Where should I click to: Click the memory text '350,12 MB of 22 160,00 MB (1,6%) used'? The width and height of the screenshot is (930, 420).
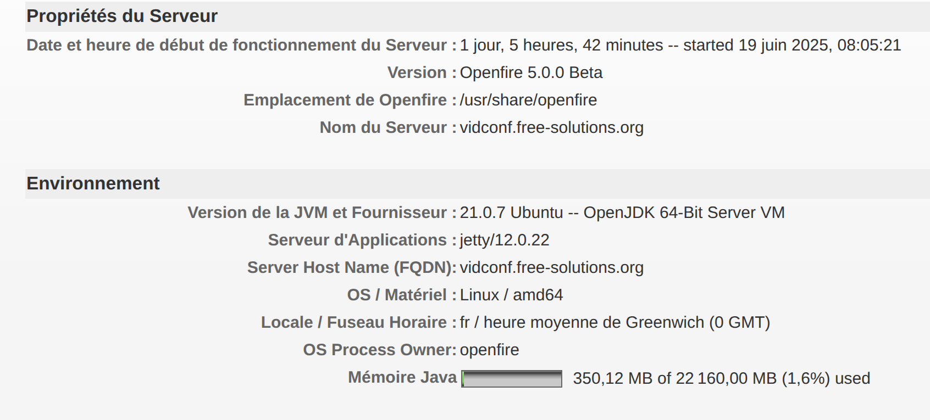(721, 378)
